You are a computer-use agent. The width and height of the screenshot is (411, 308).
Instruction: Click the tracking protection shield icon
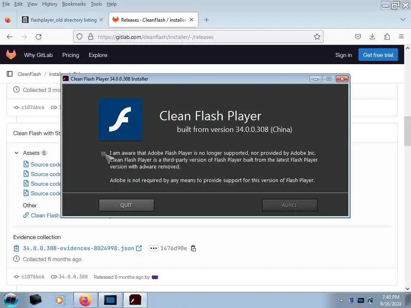[79, 36]
